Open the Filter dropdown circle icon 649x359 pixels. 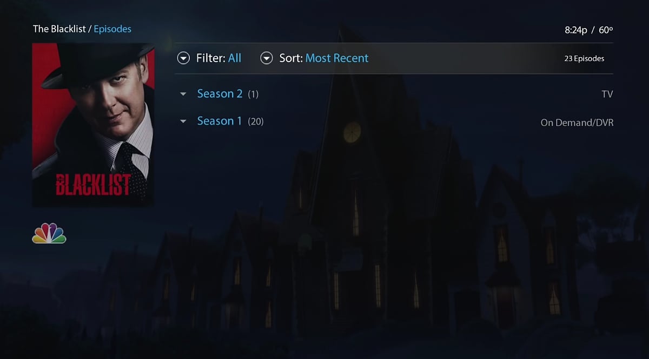[x=184, y=58]
